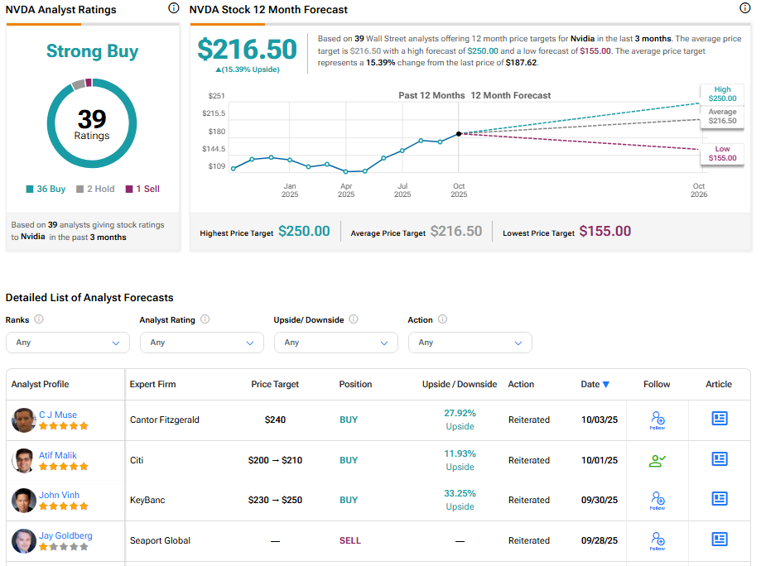
Task: Open Atif Malik analyst profile link
Action: point(57,455)
